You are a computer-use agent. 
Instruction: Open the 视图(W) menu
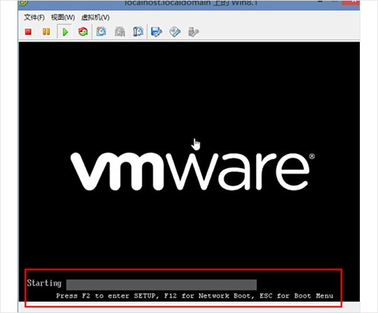point(63,18)
